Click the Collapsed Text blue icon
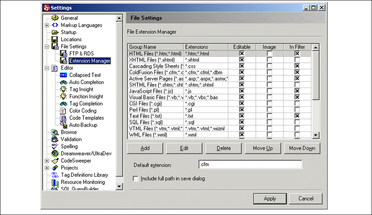Screen dimensions: 372x215 pyautogui.click(x=63, y=75)
